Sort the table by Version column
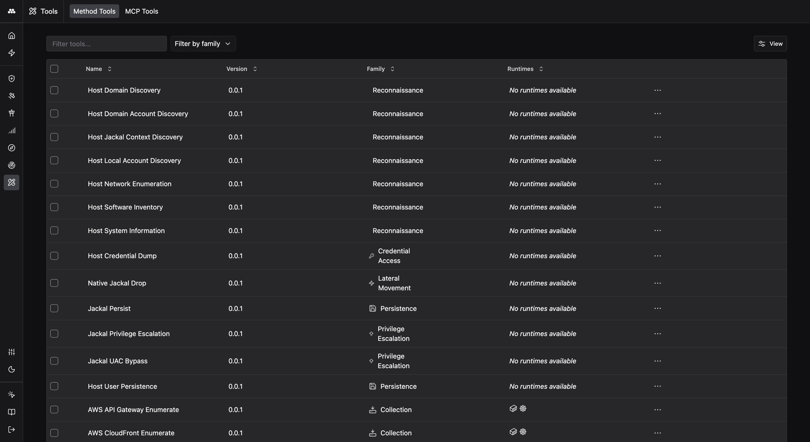This screenshot has height=442, width=810. pyautogui.click(x=255, y=69)
